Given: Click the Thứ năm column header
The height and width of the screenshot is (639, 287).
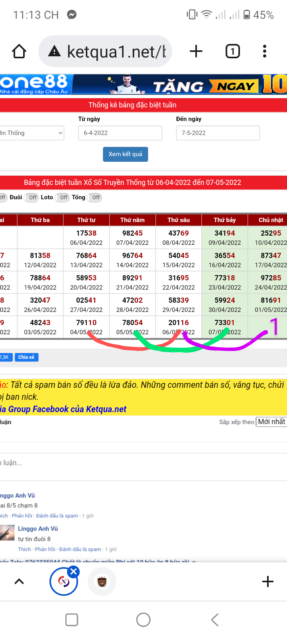Looking at the screenshot, I should pos(133,220).
